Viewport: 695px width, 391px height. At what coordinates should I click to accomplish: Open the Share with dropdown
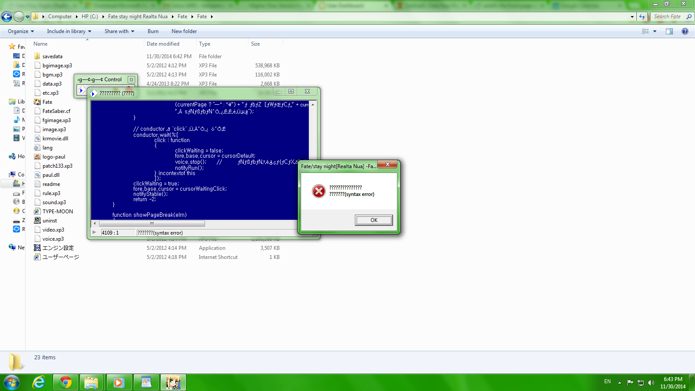coord(119,31)
